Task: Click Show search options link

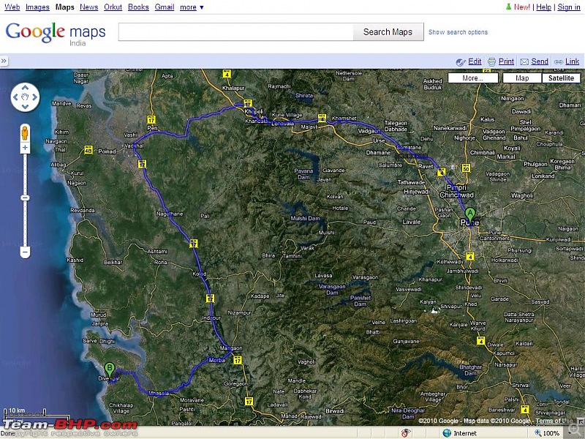Action: [458, 32]
